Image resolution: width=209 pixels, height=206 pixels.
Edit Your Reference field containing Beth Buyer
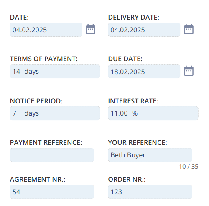150,155
